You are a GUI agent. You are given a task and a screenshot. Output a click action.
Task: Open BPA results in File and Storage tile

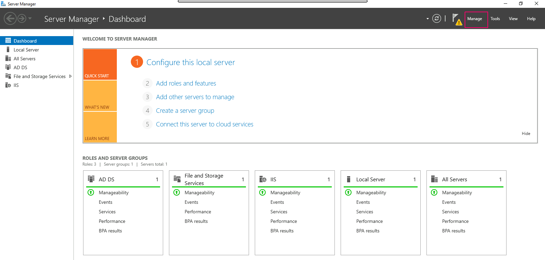(x=196, y=221)
